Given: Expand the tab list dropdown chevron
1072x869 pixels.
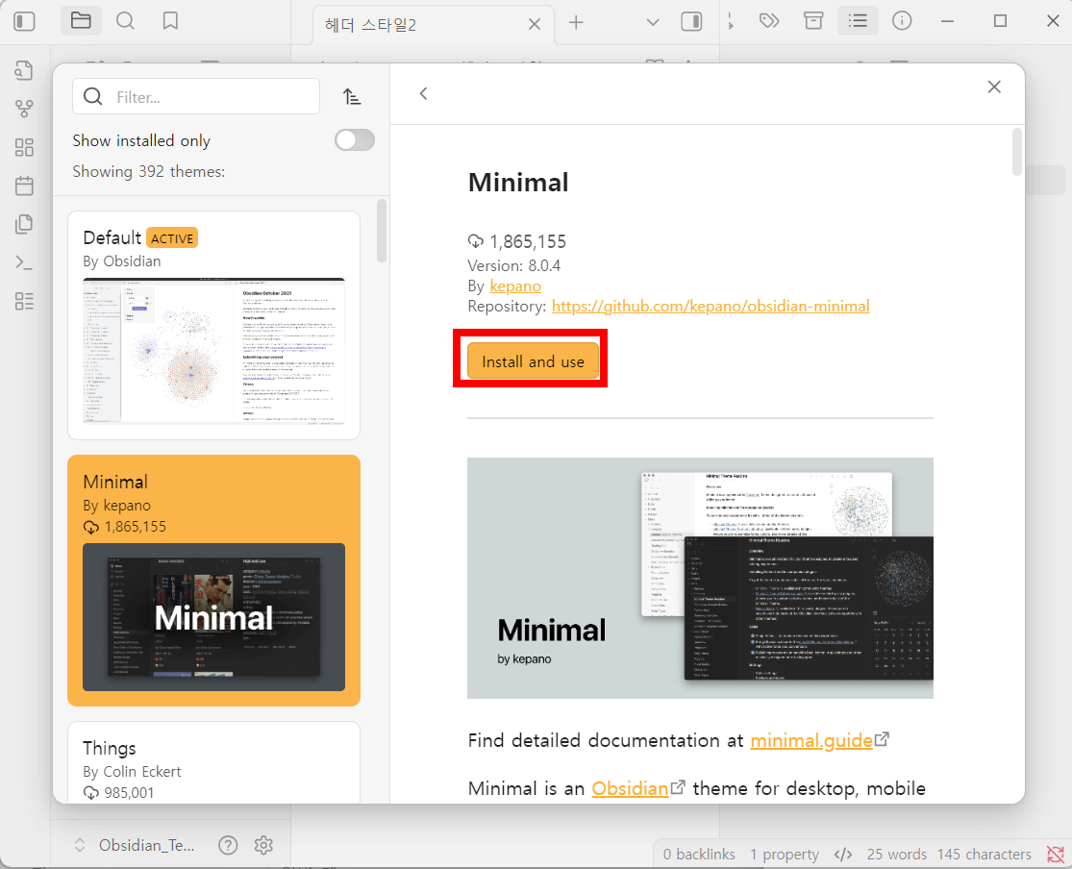Looking at the screenshot, I should 652,22.
